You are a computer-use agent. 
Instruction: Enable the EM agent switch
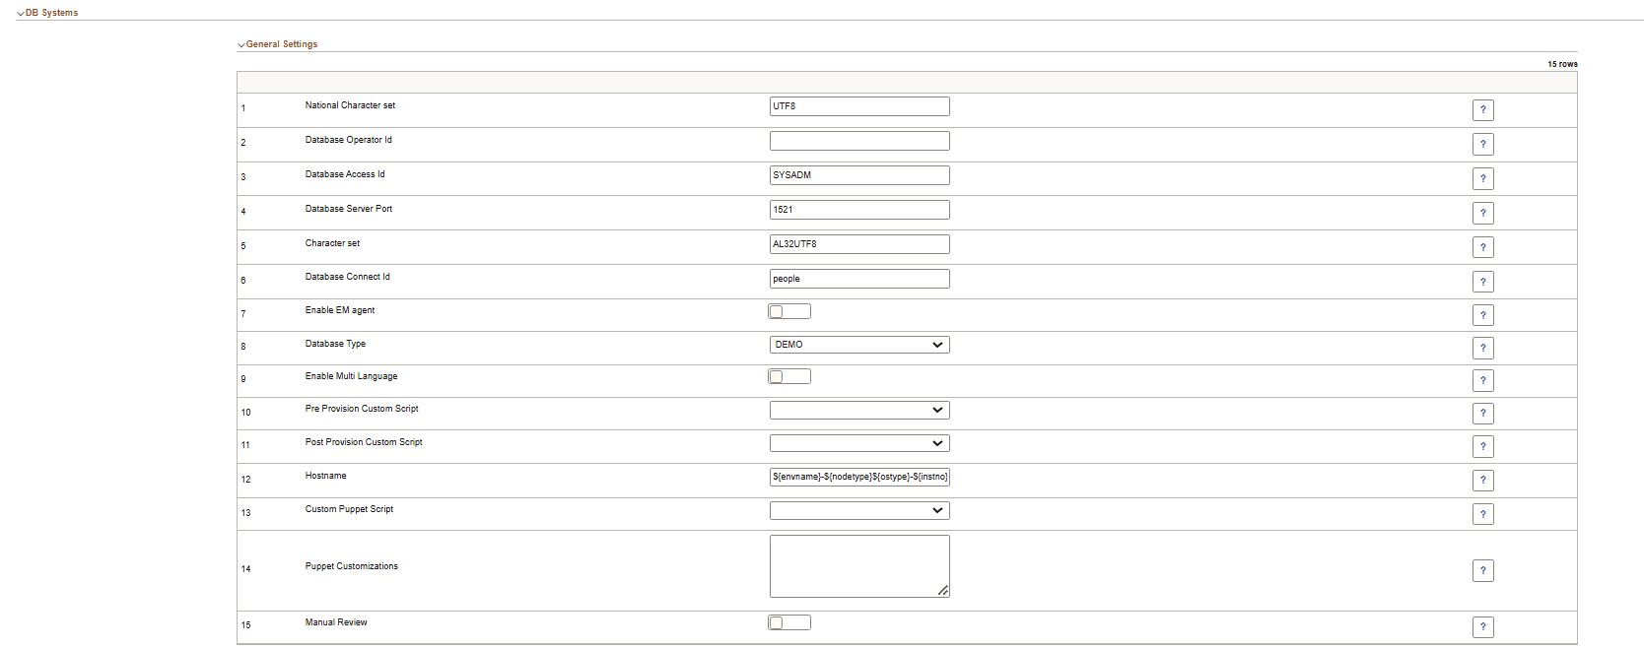pos(788,310)
